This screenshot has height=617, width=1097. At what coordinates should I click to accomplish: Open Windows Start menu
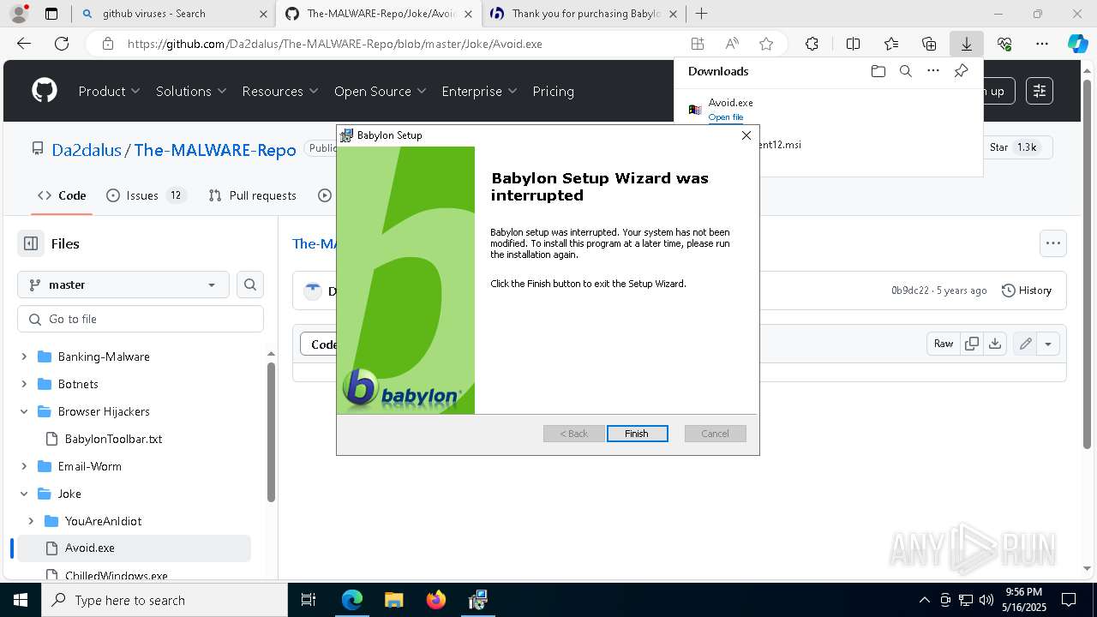(21, 600)
